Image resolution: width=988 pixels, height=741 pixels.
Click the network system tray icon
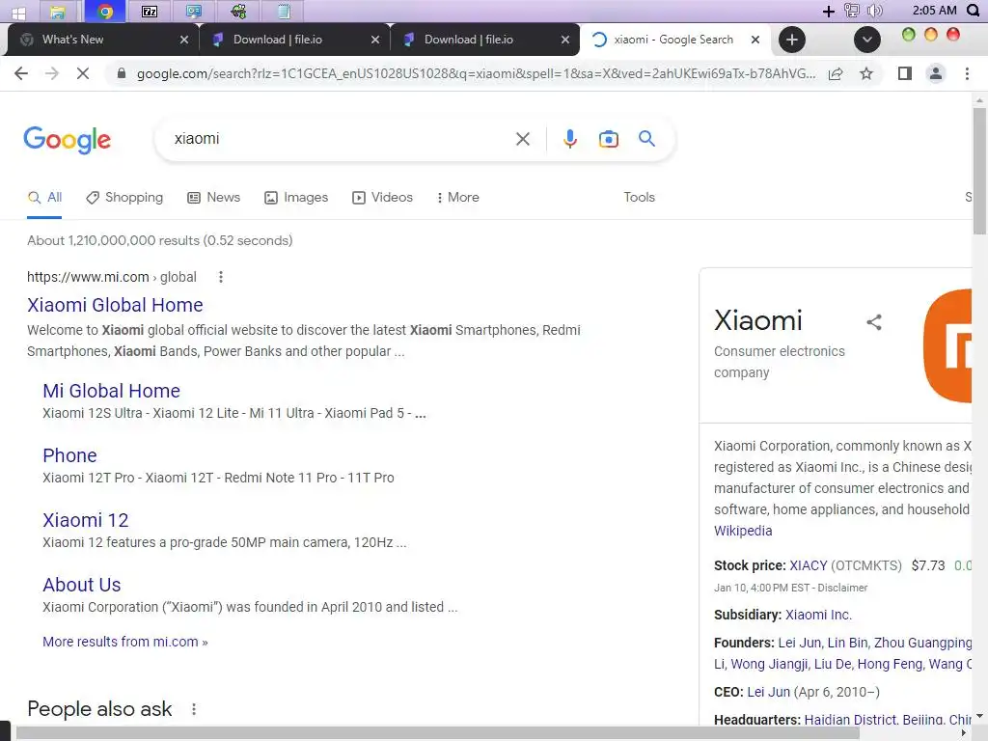point(852,10)
